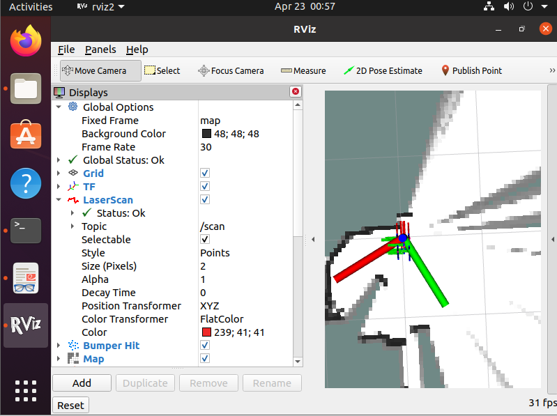The image size is (557, 416).
Task: Pick the Measure tool
Action: click(303, 71)
